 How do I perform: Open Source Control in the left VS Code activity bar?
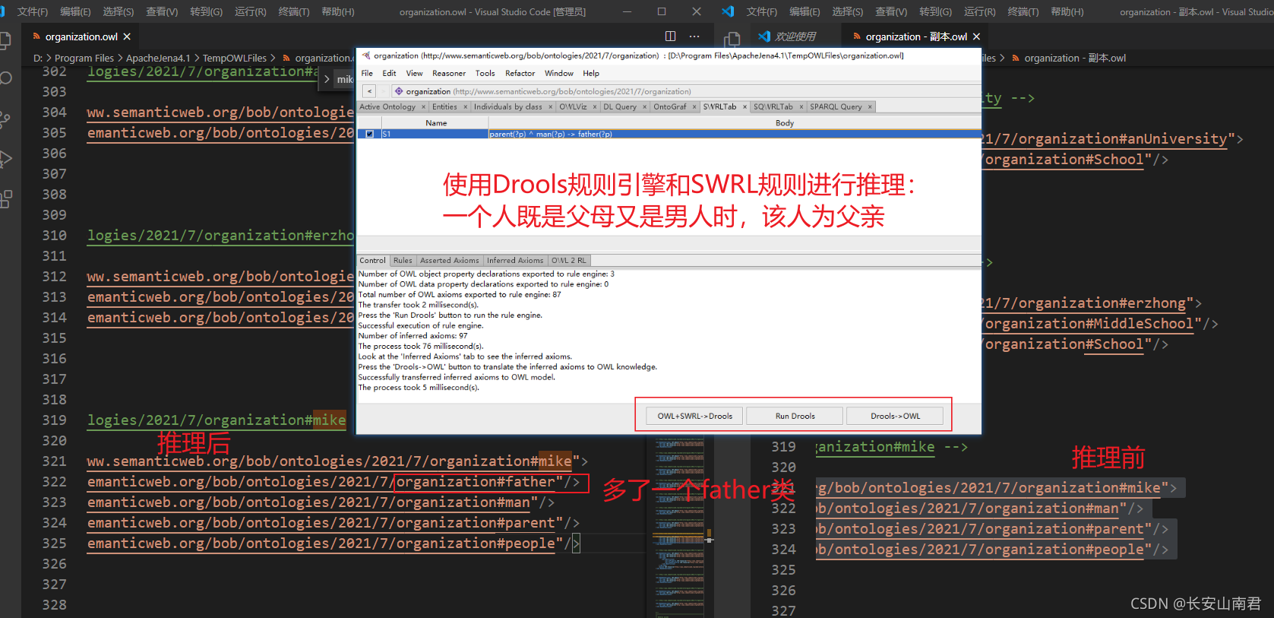pos(5,119)
